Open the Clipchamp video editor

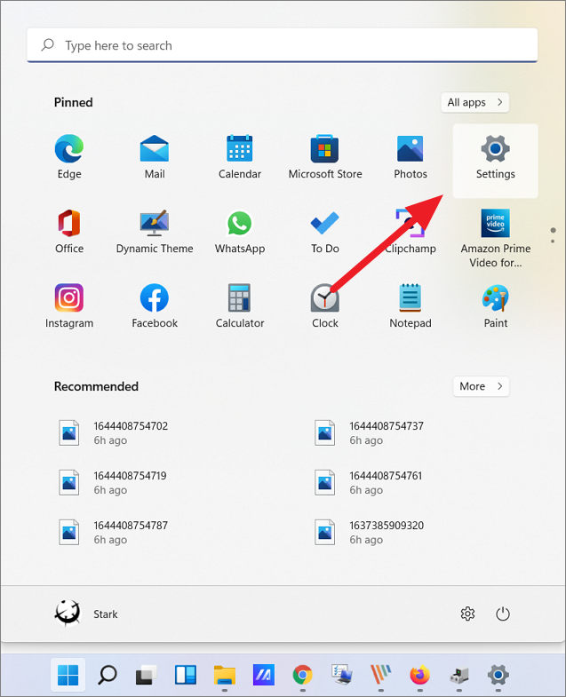coord(411,231)
